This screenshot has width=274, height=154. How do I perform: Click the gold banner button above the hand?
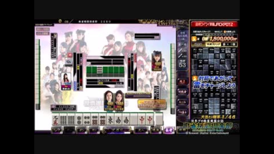(152, 104)
